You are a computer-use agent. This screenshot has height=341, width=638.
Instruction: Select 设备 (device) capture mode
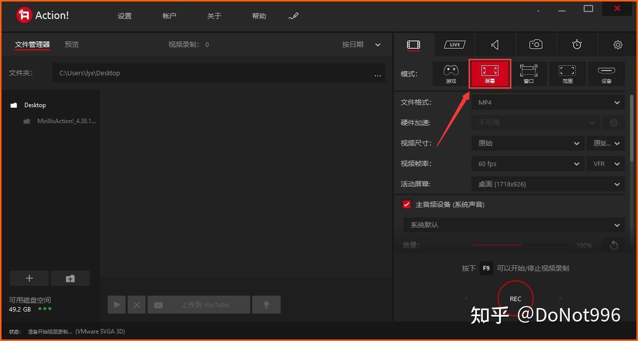[606, 73]
